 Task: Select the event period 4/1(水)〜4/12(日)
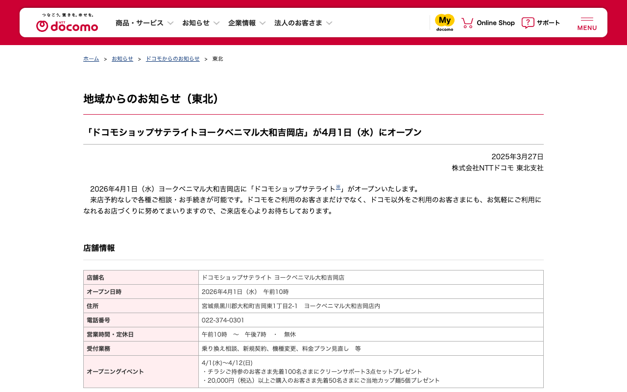pyautogui.click(x=227, y=363)
